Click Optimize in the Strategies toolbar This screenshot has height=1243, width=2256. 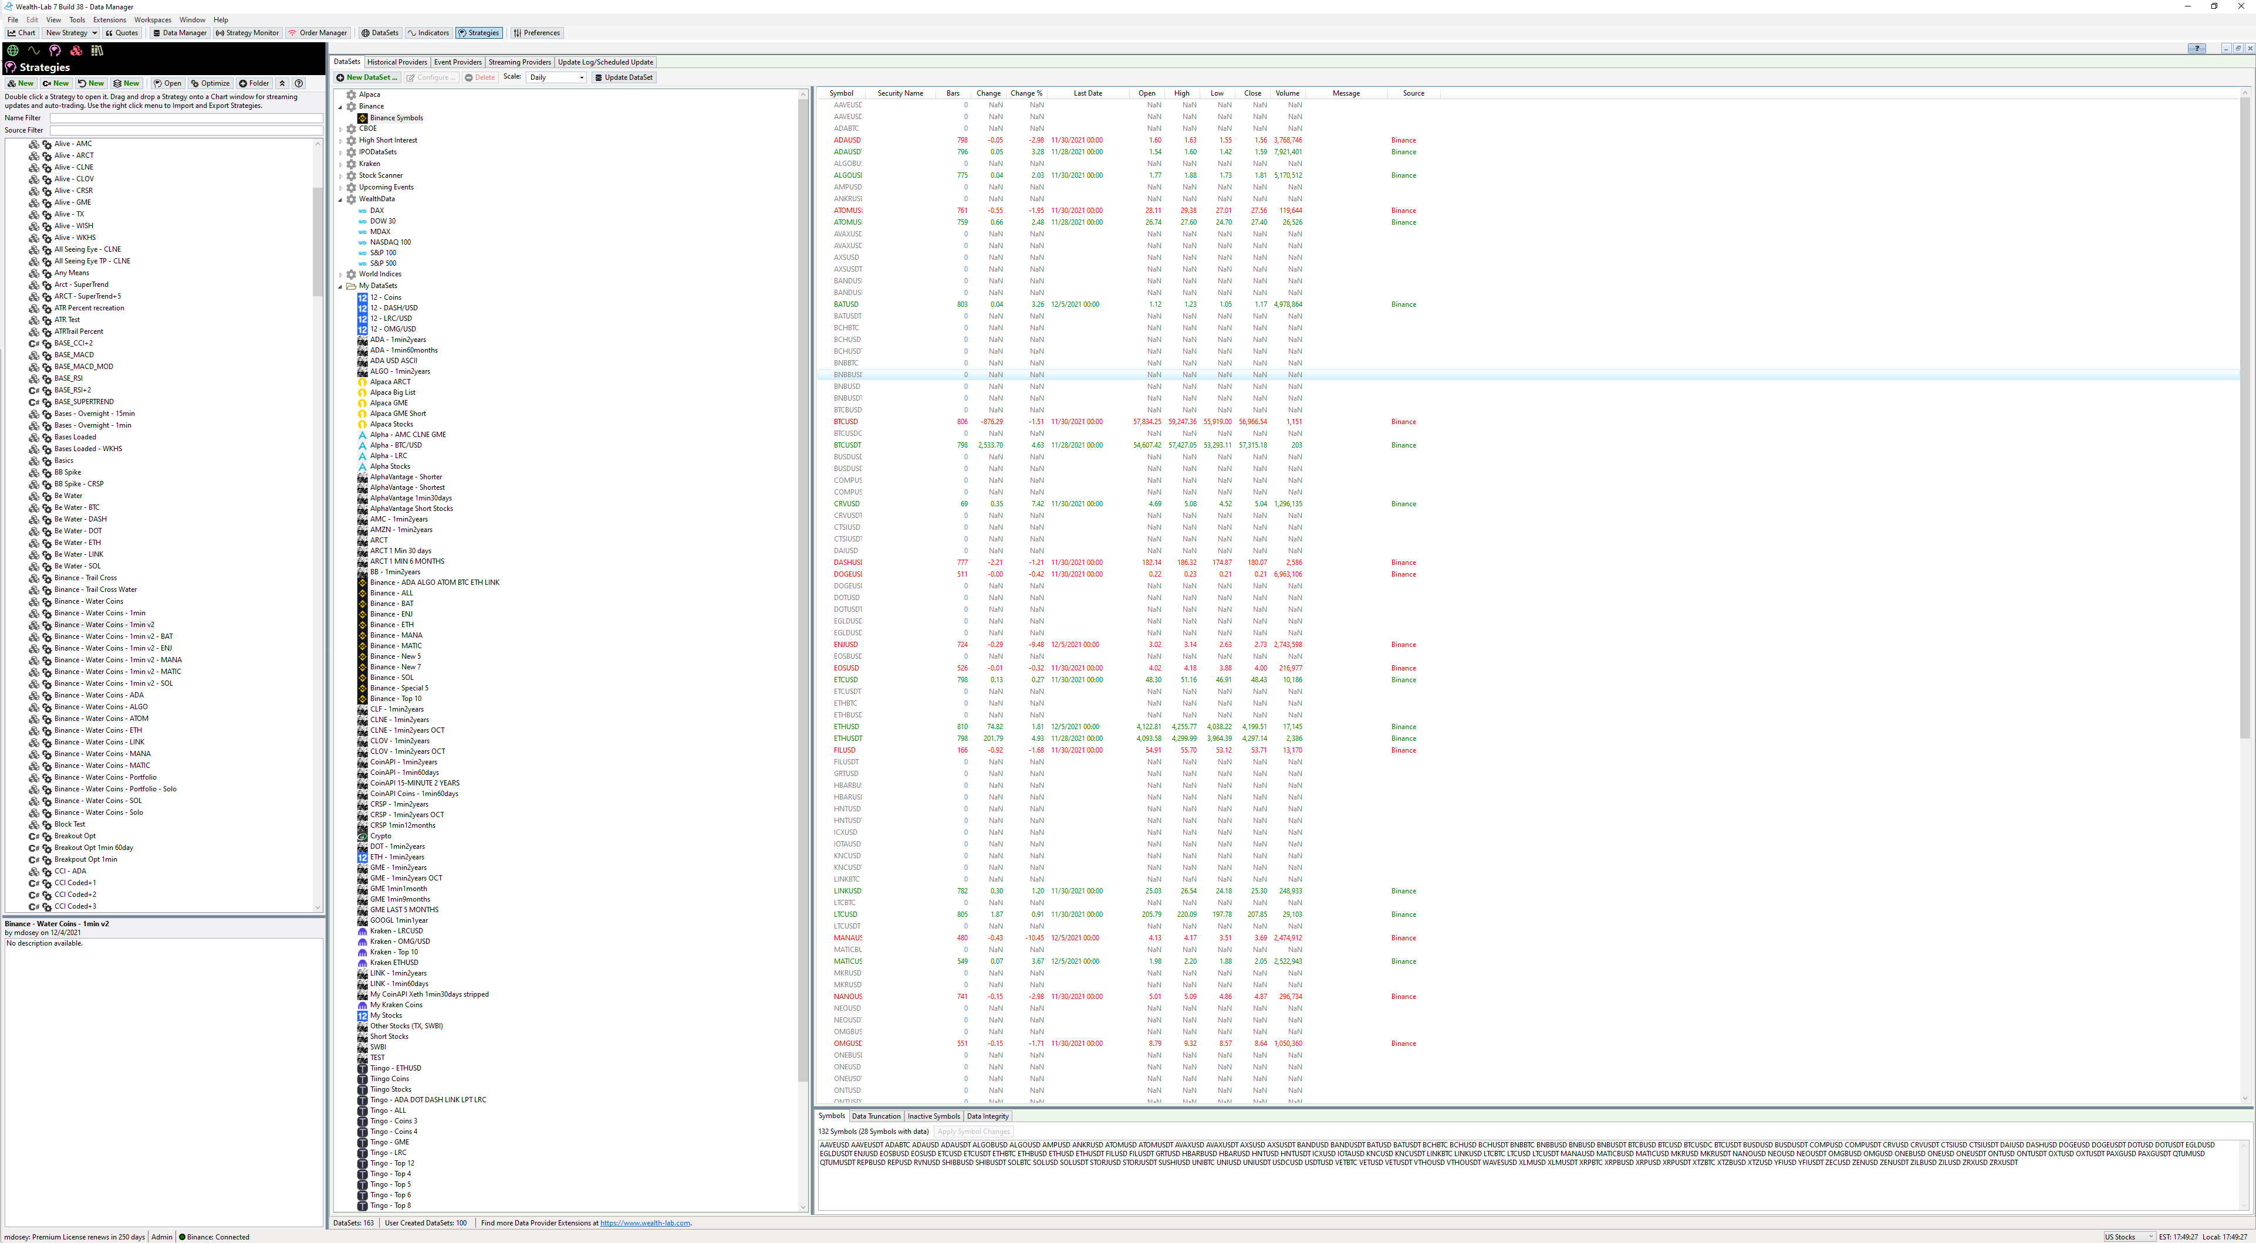(210, 83)
